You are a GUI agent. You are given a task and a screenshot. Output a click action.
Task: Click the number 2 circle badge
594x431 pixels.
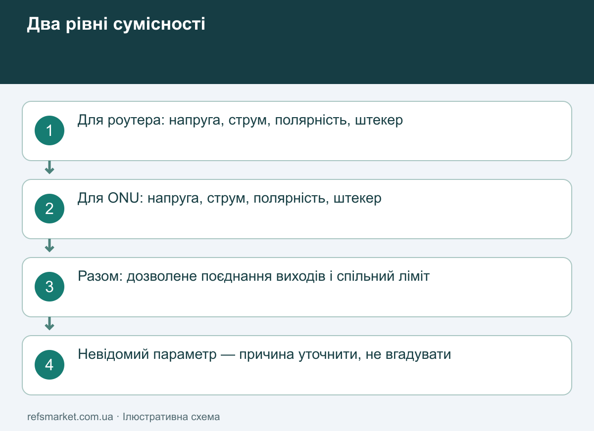pos(49,209)
